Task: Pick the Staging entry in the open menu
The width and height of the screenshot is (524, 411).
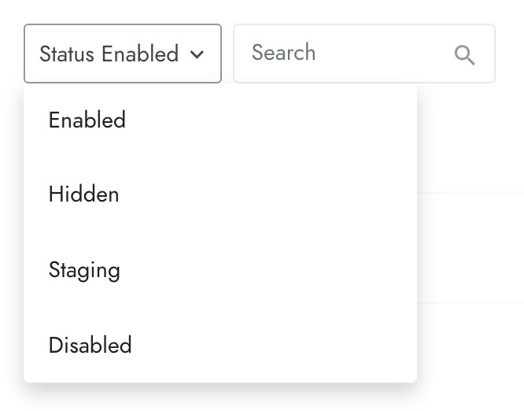Action: point(220,269)
